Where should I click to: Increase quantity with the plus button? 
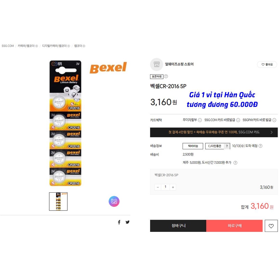coord(173,187)
